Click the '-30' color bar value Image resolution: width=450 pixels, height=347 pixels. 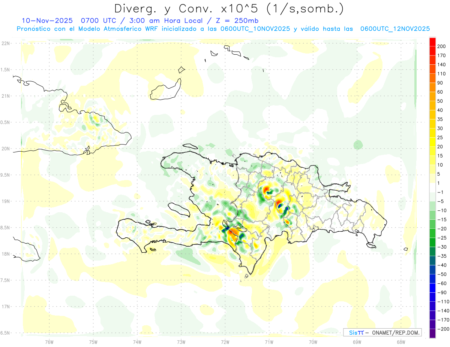[442, 247]
